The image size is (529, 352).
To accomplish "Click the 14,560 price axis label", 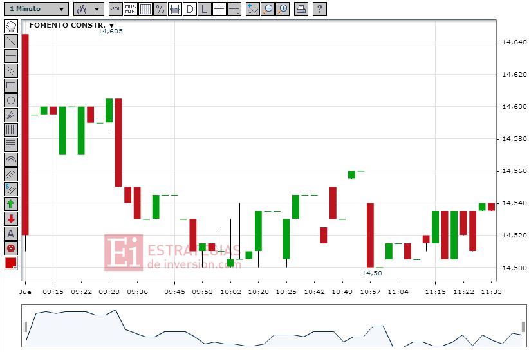I will click(514, 171).
